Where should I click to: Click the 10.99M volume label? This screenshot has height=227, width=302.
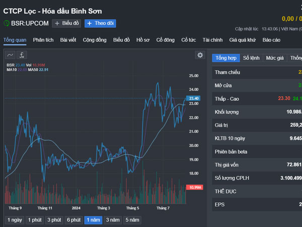tap(195, 187)
